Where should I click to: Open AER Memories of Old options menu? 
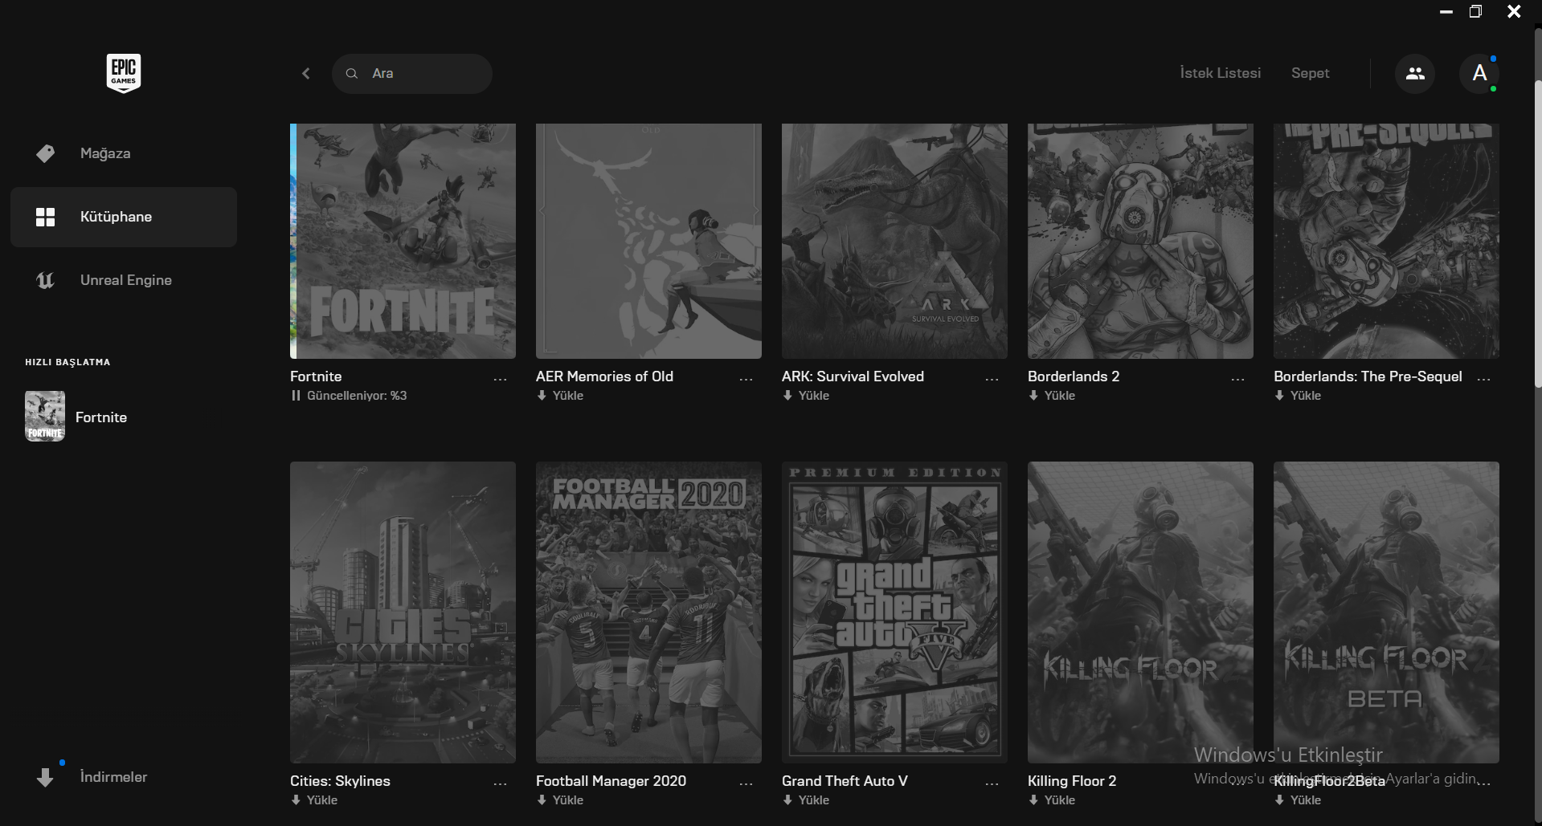point(746,379)
